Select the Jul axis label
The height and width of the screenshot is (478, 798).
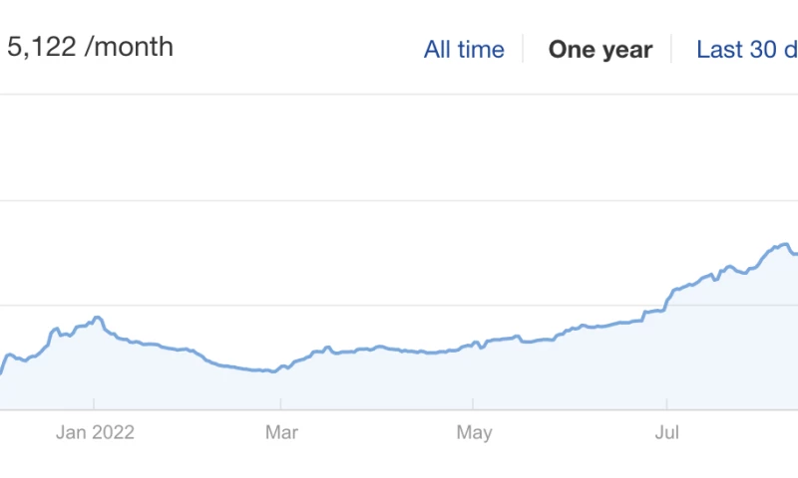click(666, 432)
